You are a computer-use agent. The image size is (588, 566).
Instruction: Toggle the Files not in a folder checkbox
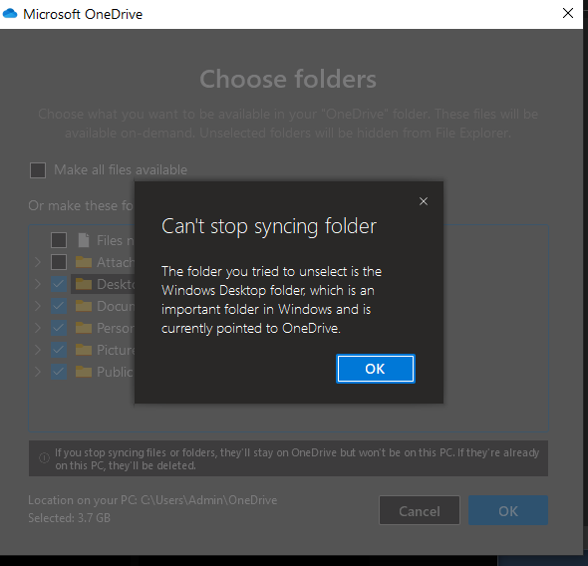[x=59, y=240]
